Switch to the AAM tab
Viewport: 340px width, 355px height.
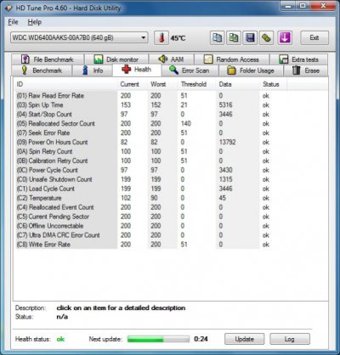tap(171, 59)
